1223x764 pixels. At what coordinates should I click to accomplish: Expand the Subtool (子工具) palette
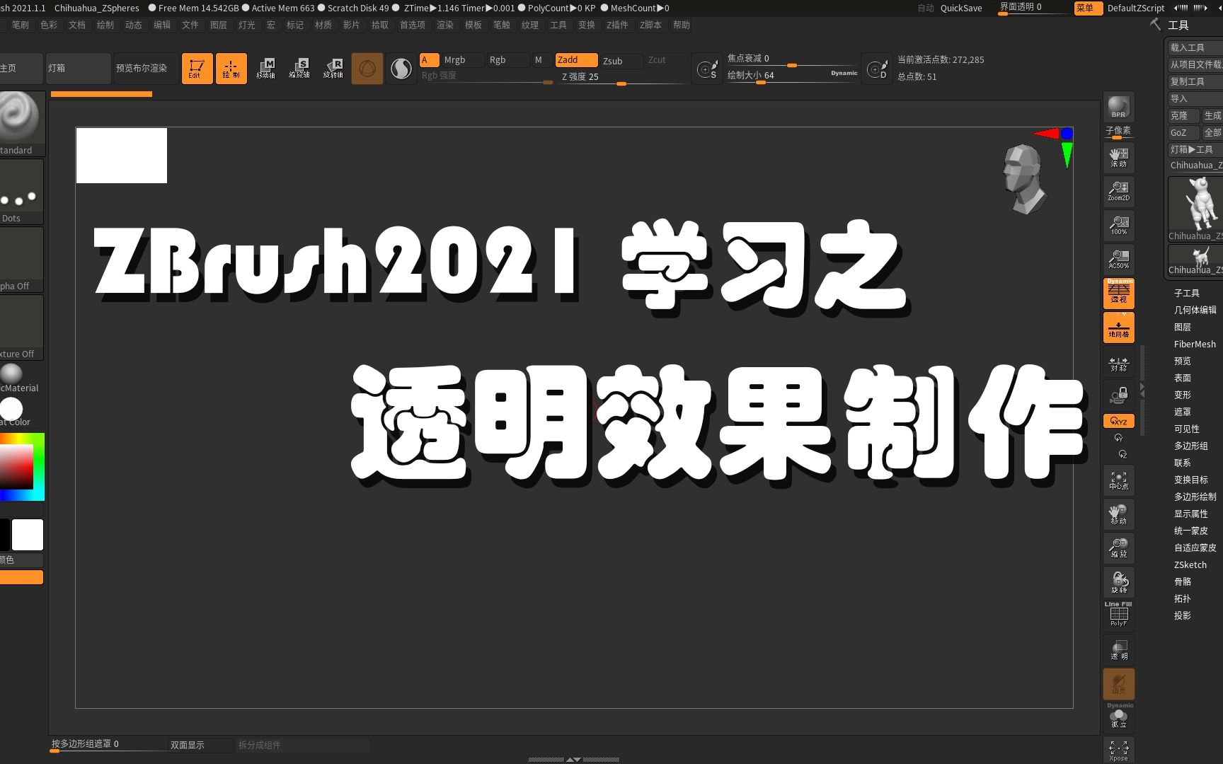1186,293
